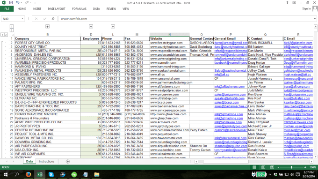Image resolution: width=318 pixels, height=179 pixels.
Task: Open the DATA ribbon tab
Action: pyautogui.click(x=96, y=9)
